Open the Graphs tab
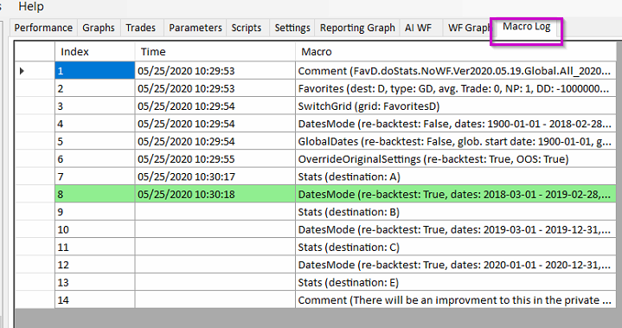 99,28
